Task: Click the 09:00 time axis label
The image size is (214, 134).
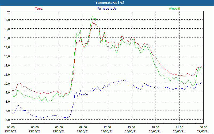Action: point(83,127)
